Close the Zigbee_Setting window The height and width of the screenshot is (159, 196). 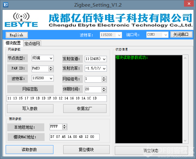[x=189, y=3]
